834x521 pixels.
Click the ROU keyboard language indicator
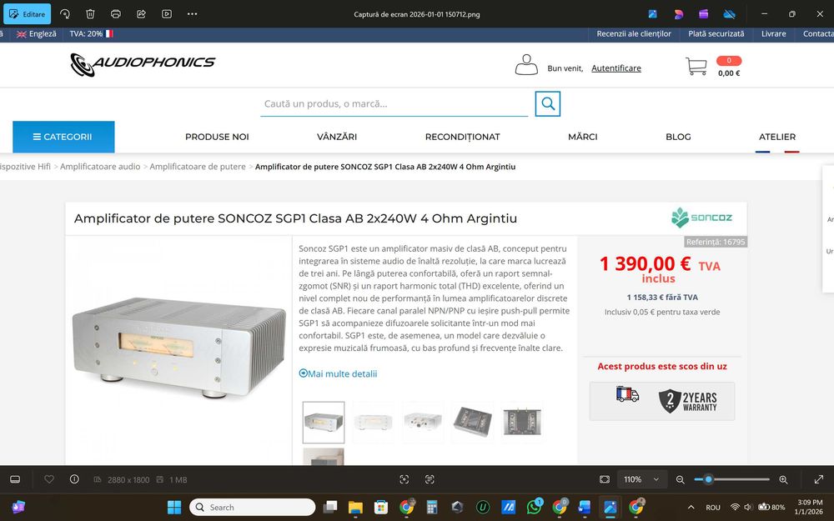[x=713, y=507]
